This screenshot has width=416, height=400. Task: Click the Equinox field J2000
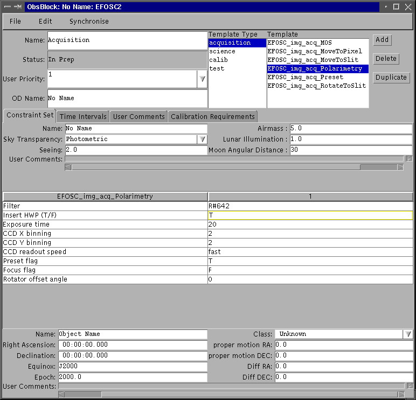point(133,366)
